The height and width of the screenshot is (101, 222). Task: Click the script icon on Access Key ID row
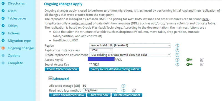pyautogui.click(x=202, y=60)
